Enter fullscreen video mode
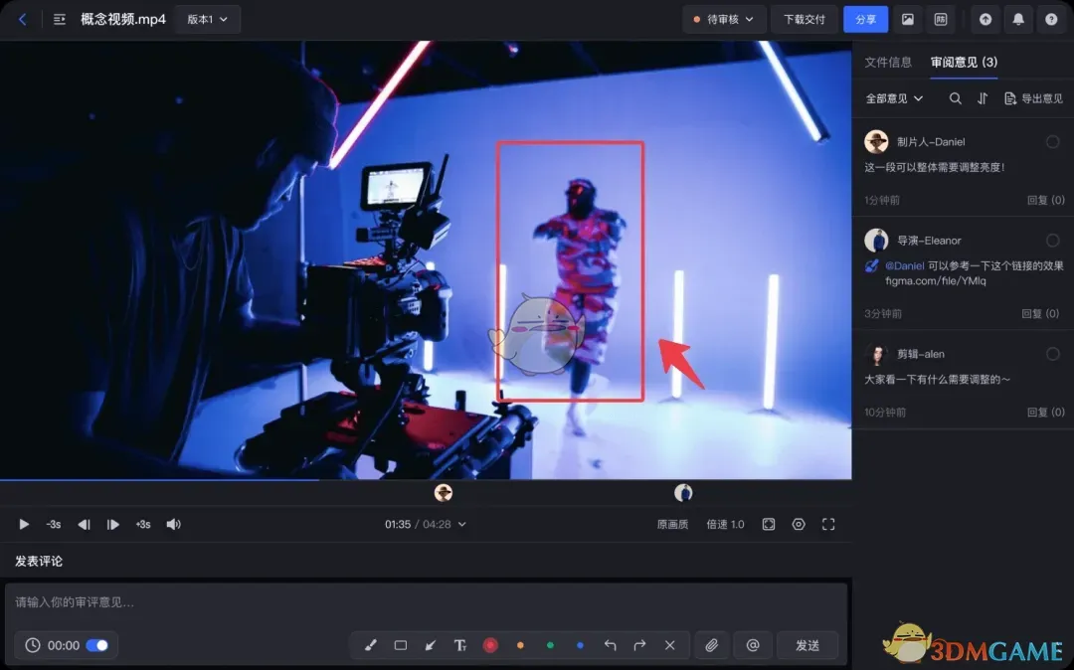The height and width of the screenshot is (670, 1074). [828, 524]
